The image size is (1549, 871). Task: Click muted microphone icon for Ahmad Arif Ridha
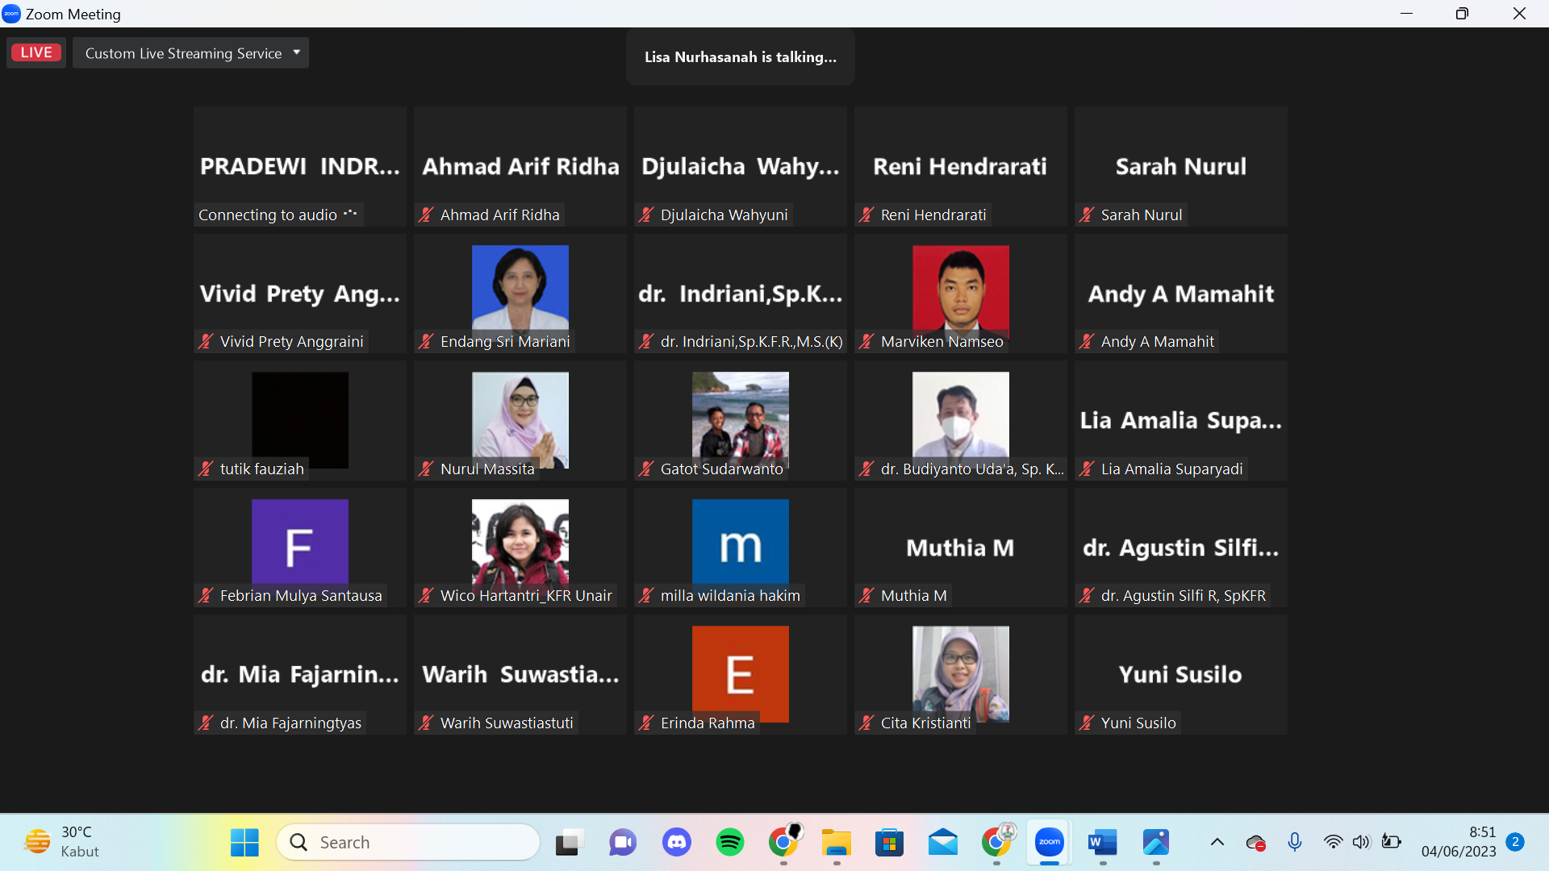pos(426,215)
